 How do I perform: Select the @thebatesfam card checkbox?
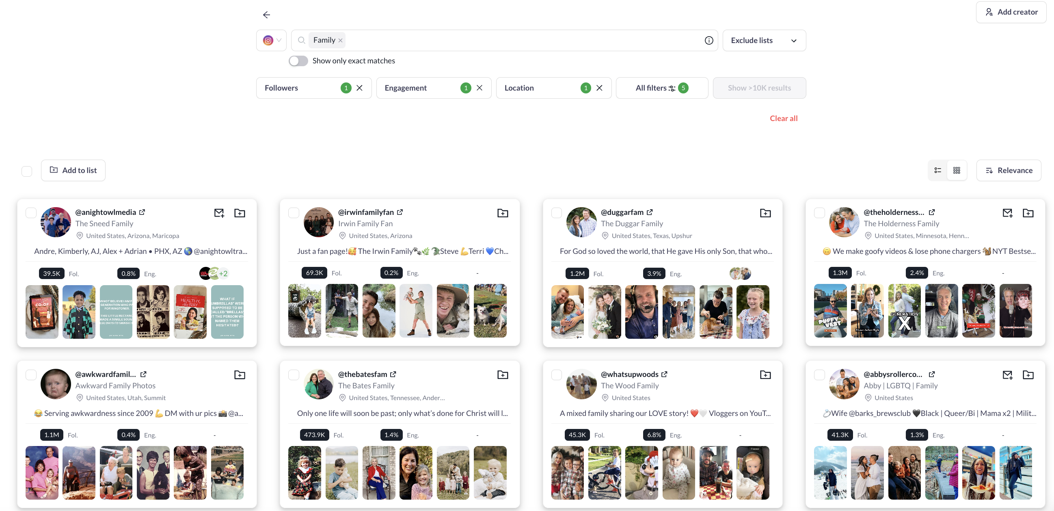tap(294, 375)
